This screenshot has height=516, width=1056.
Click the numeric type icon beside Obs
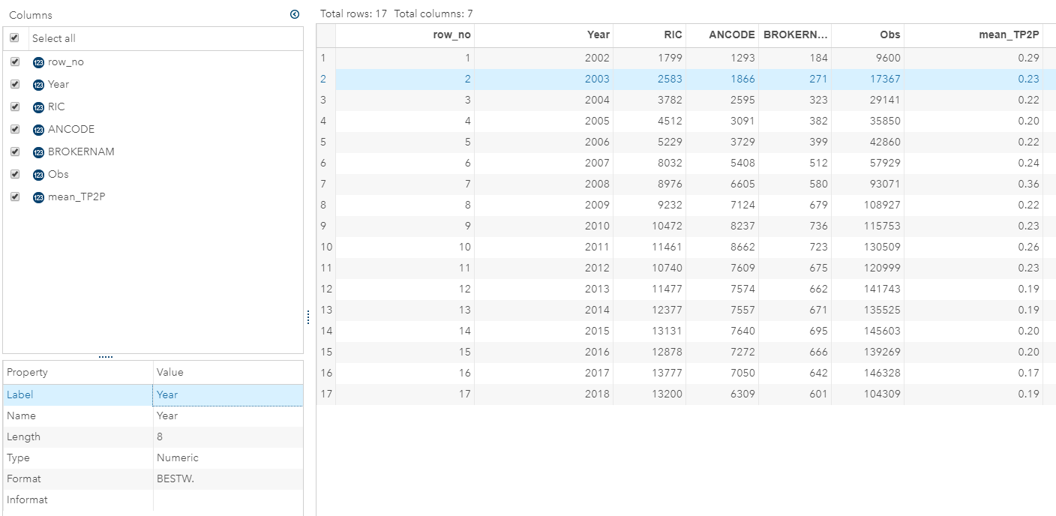coord(39,174)
